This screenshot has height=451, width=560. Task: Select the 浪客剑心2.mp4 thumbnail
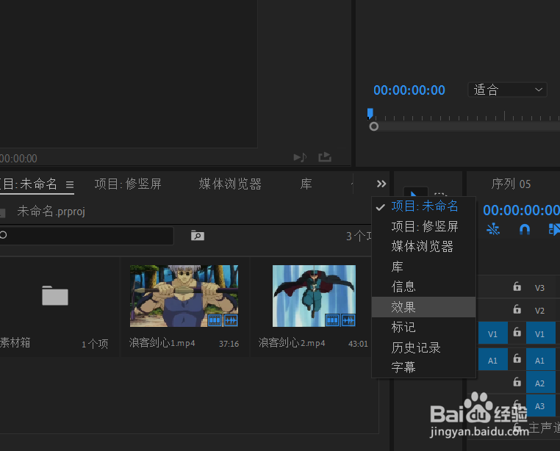314,296
